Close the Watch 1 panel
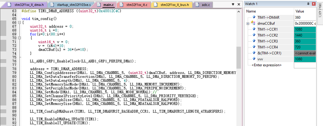 pos(314,4)
